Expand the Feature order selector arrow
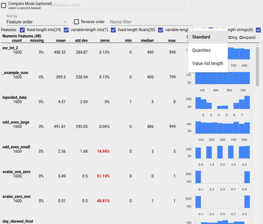This screenshot has height=224, width=263. point(65,22)
